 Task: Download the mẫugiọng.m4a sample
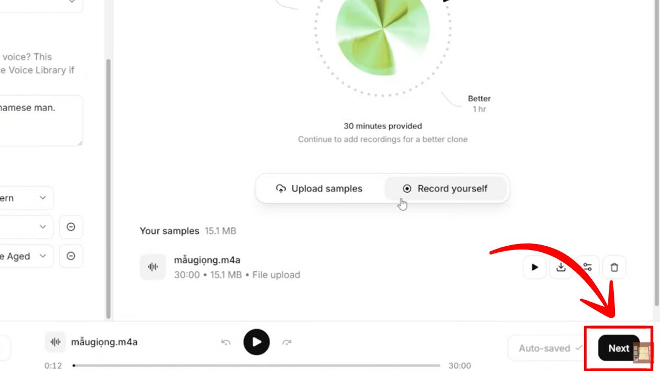click(x=561, y=267)
